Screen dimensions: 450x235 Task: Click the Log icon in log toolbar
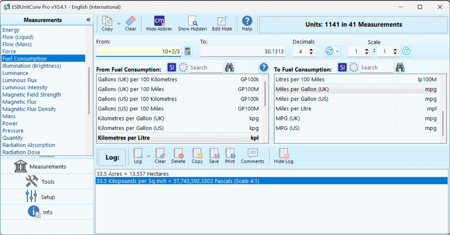(138, 156)
